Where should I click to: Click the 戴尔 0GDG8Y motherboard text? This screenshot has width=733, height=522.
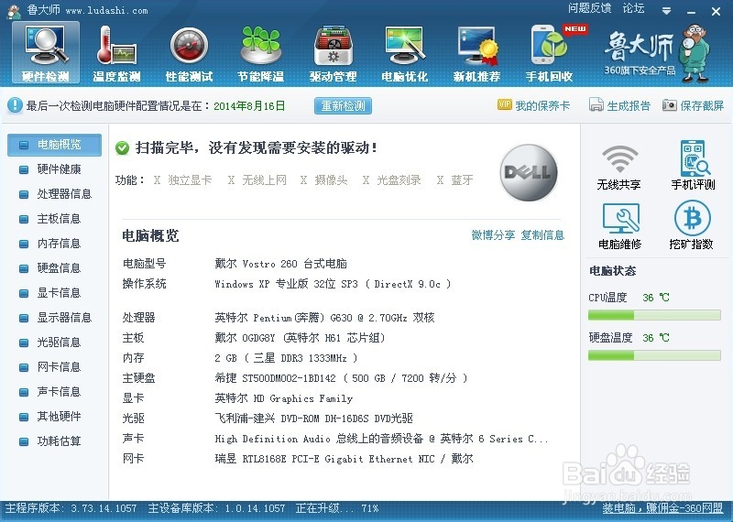coord(300,338)
